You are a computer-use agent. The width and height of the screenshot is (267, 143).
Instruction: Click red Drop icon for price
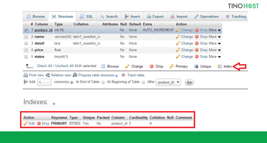point(197,50)
